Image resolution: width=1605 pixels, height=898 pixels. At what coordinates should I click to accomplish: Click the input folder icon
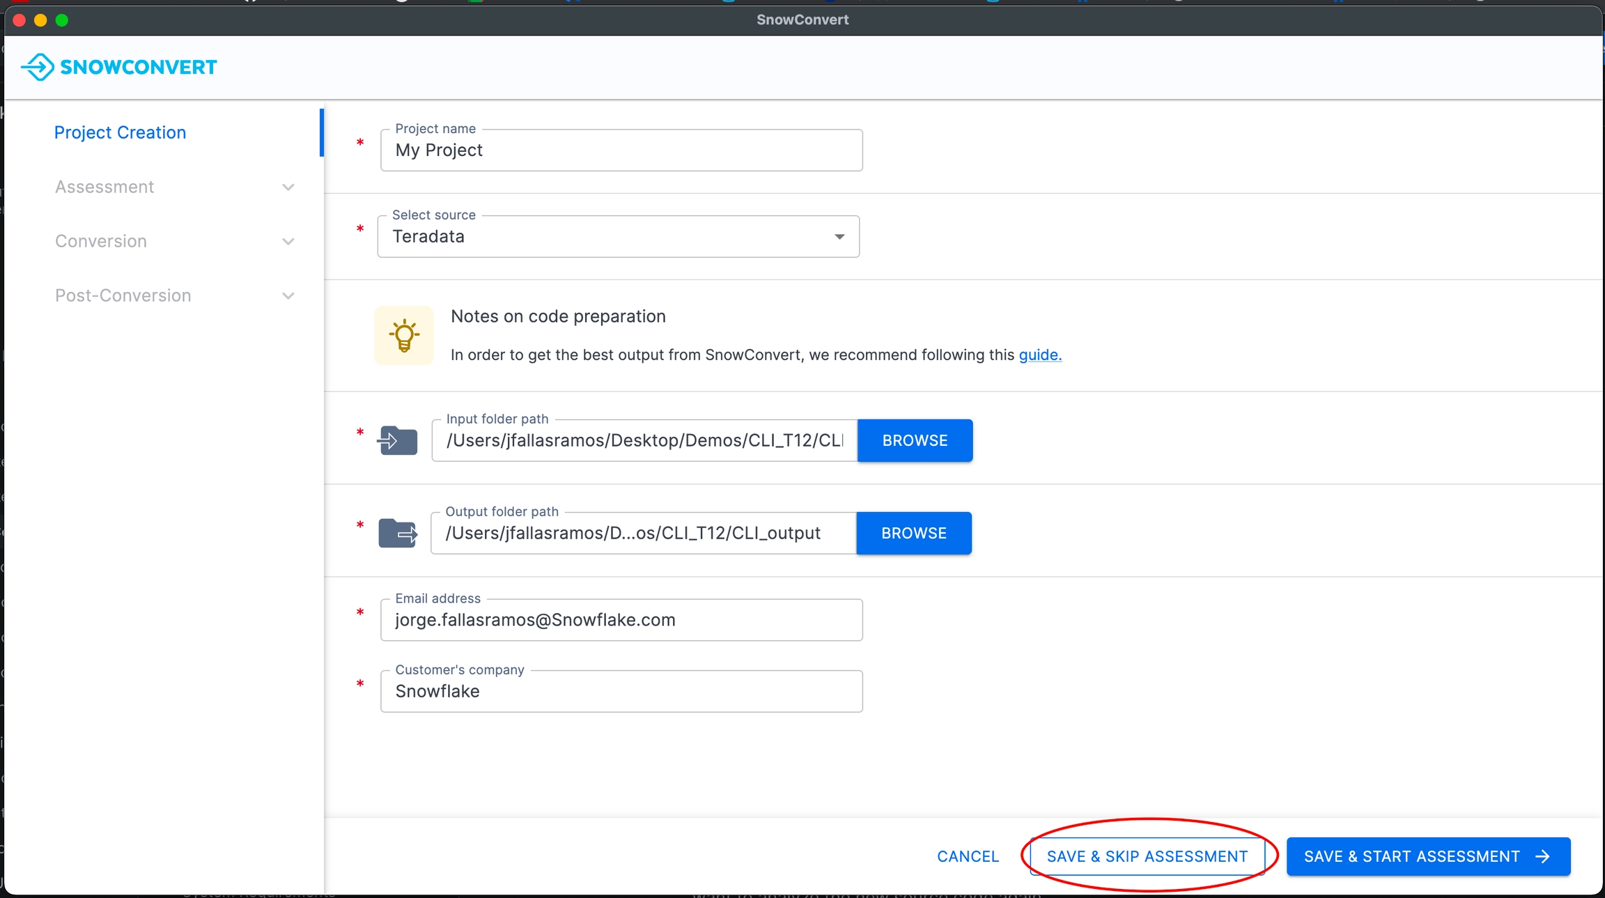tap(397, 440)
